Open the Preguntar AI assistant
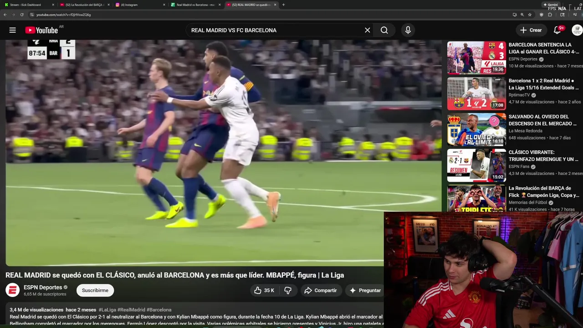 (365, 290)
